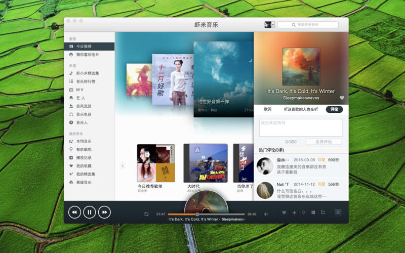Pause the current song

tap(90, 212)
